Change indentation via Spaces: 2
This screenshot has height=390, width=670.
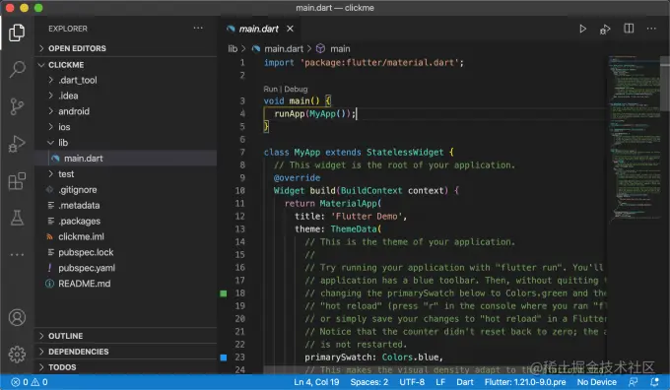[x=369, y=382]
